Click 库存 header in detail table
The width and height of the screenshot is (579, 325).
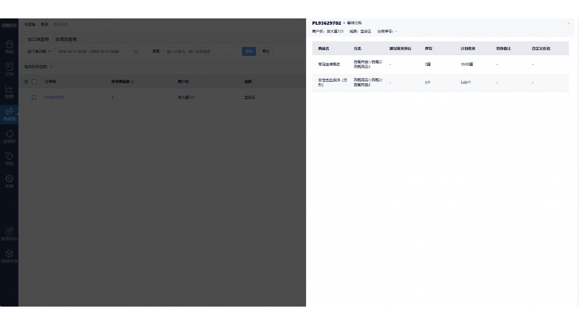(429, 48)
